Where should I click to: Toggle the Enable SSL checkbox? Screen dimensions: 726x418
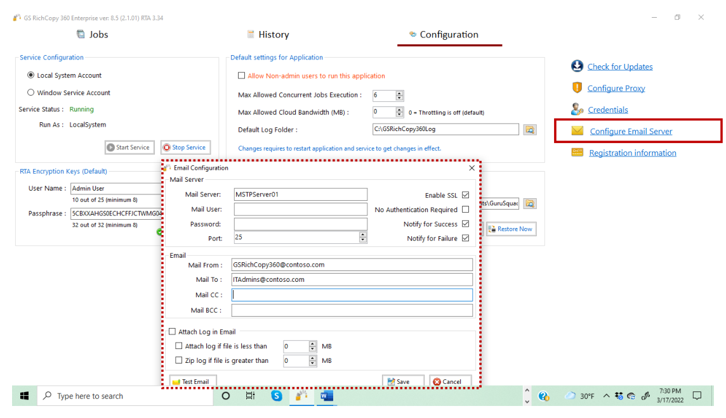(x=465, y=195)
